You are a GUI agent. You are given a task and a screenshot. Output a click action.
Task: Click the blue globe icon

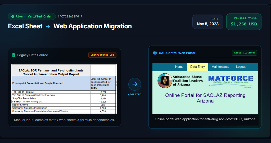tap(155, 53)
